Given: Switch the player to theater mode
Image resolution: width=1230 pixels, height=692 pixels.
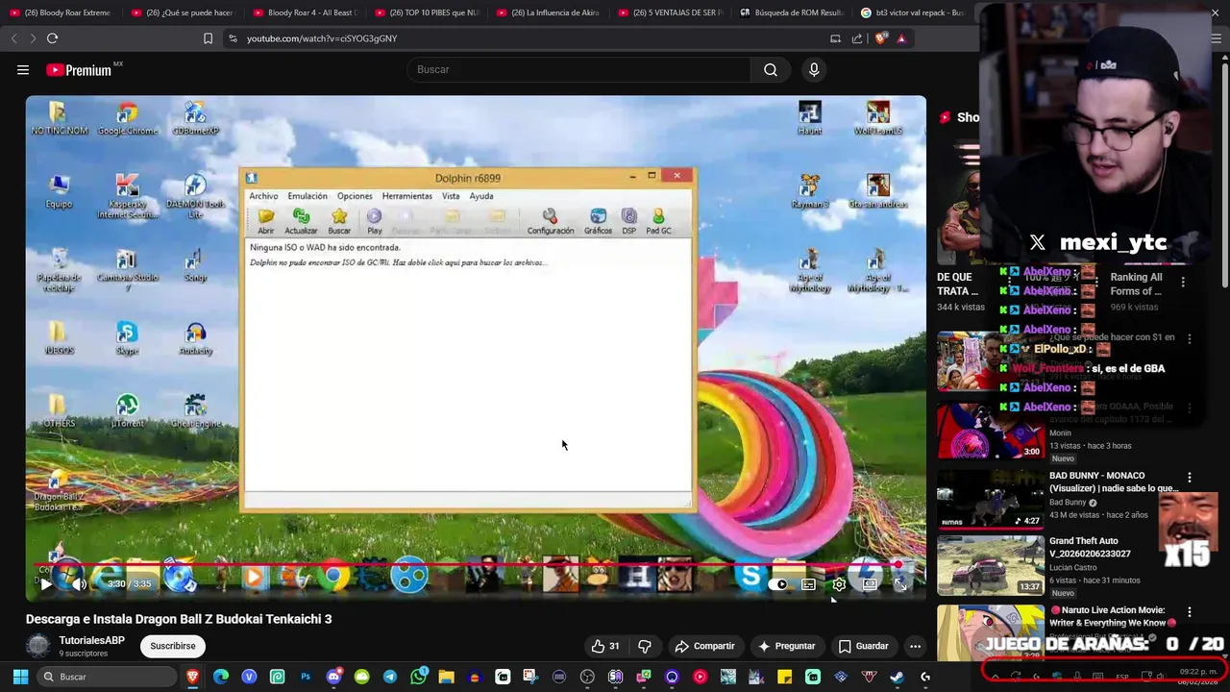Looking at the screenshot, I should [870, 584].
